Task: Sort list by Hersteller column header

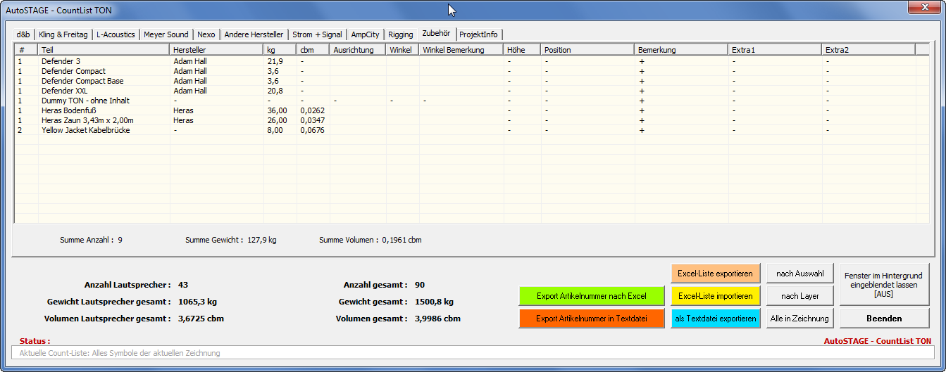Action: click(x=216, y=50)
